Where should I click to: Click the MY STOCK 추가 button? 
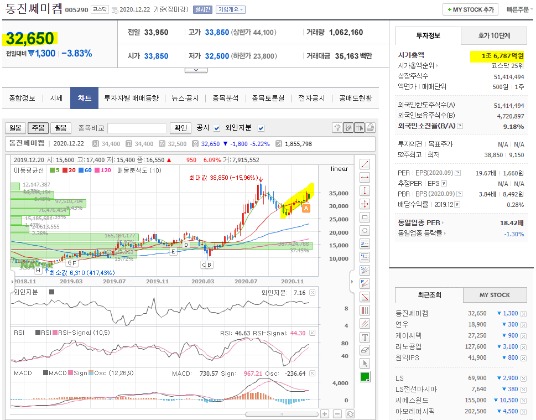[x=470, y=9]
